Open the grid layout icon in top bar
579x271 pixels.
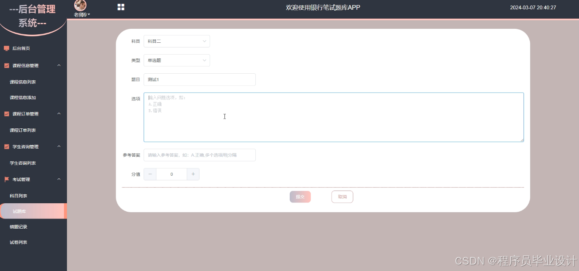121,7
